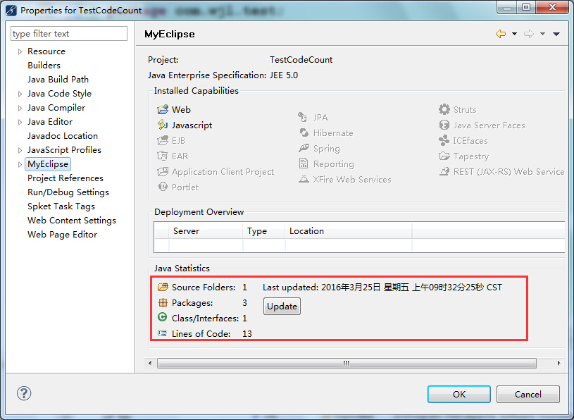
Task: Click the Update statistics button
Action: 282,306
